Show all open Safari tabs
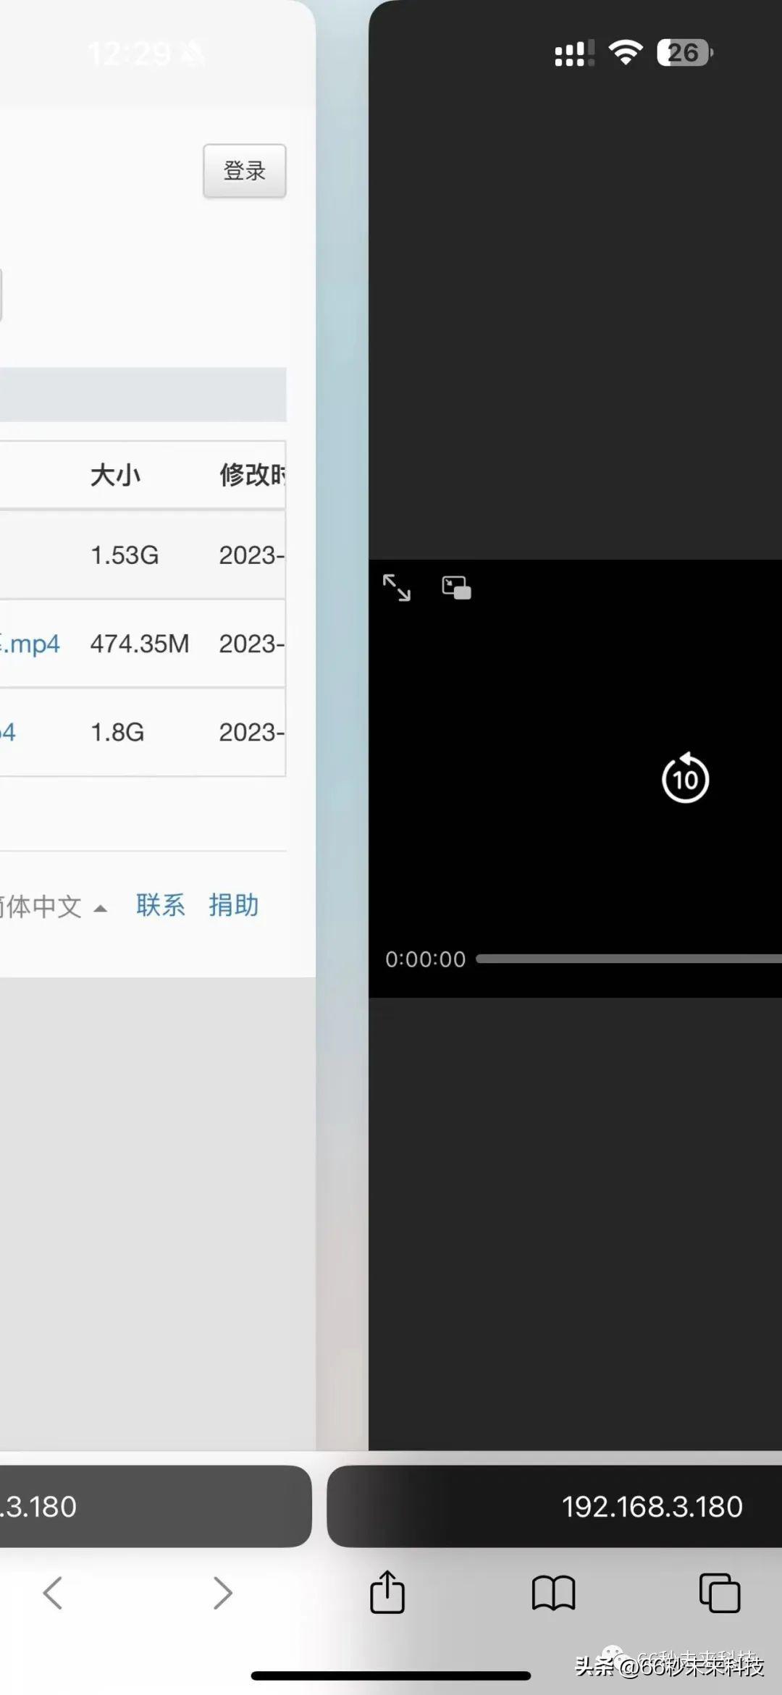Image resolution: width=782 pixels, height=1695 pixels. coord(719,1593)
